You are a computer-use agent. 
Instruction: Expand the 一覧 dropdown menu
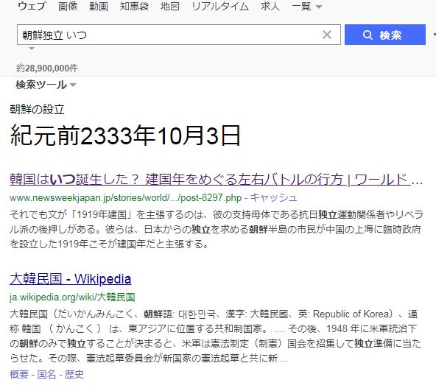click(306, 6)
